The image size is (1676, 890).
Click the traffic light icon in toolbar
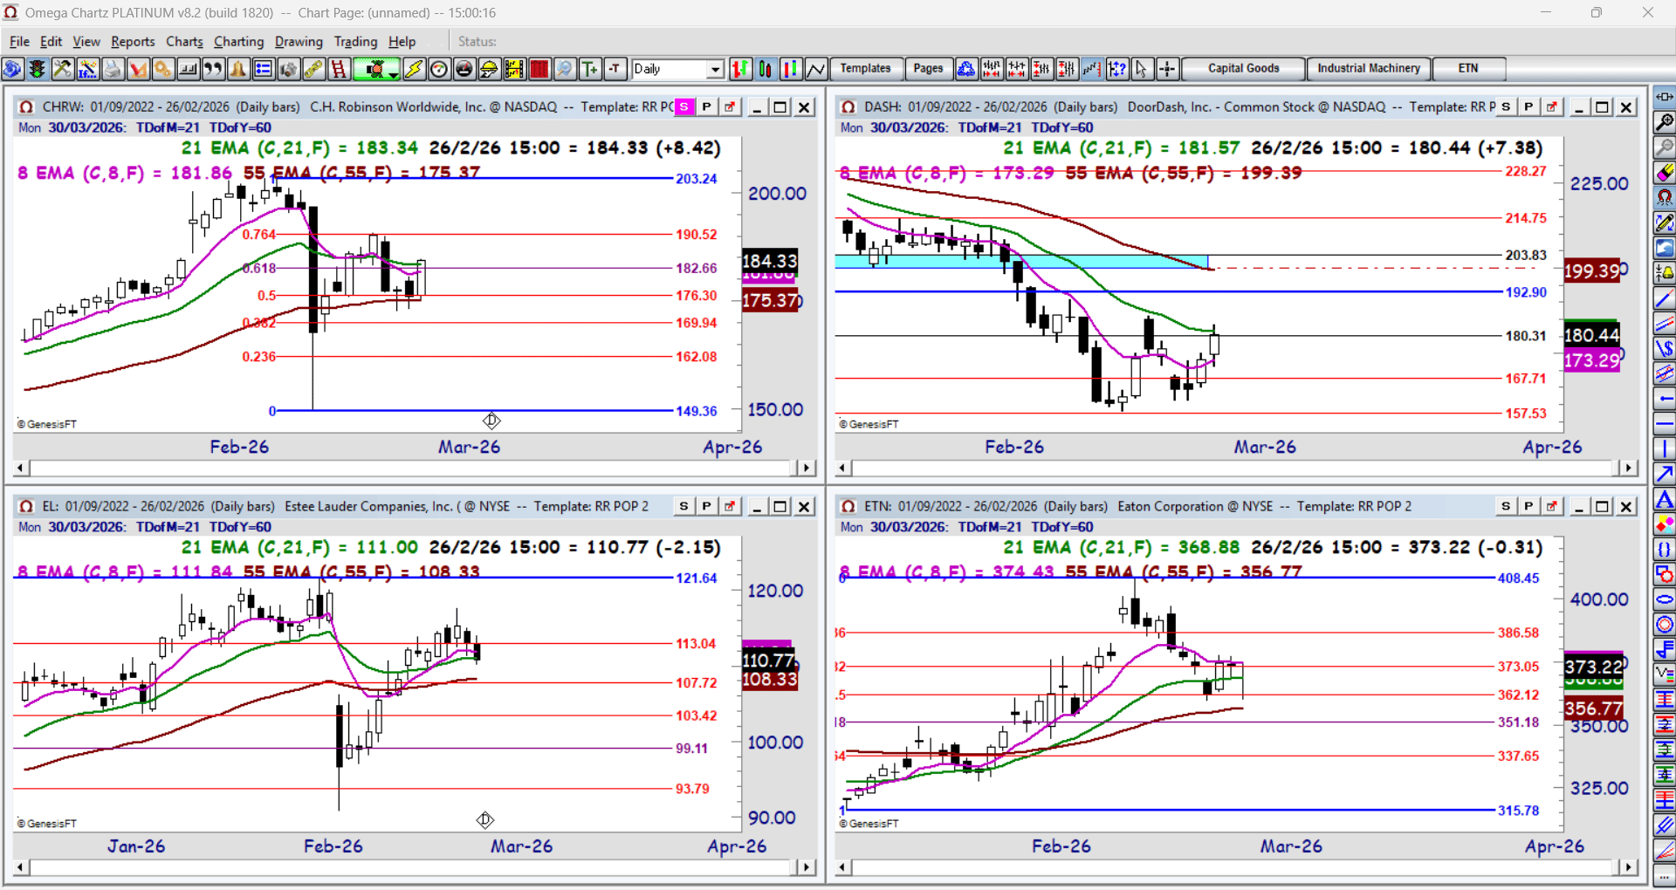point(37,69)
